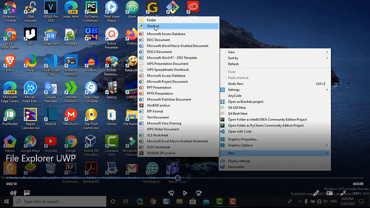Open Task View on the taskbar
This screenshot has height=208, width=370.
click(126, 201)
